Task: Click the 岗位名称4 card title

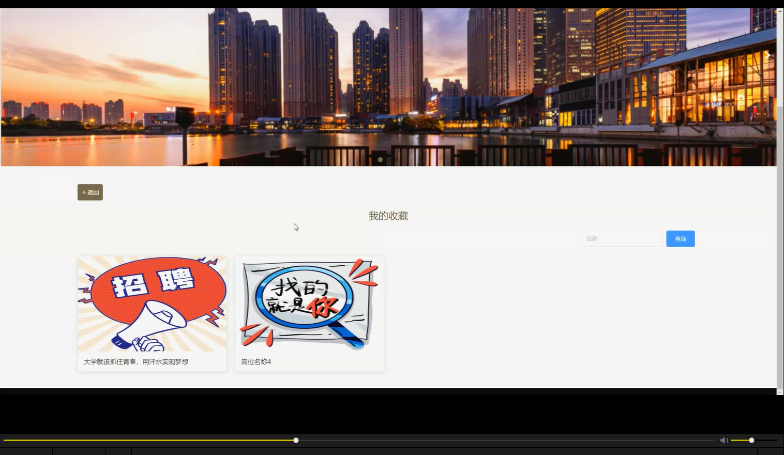Action: tap(256, 362)
